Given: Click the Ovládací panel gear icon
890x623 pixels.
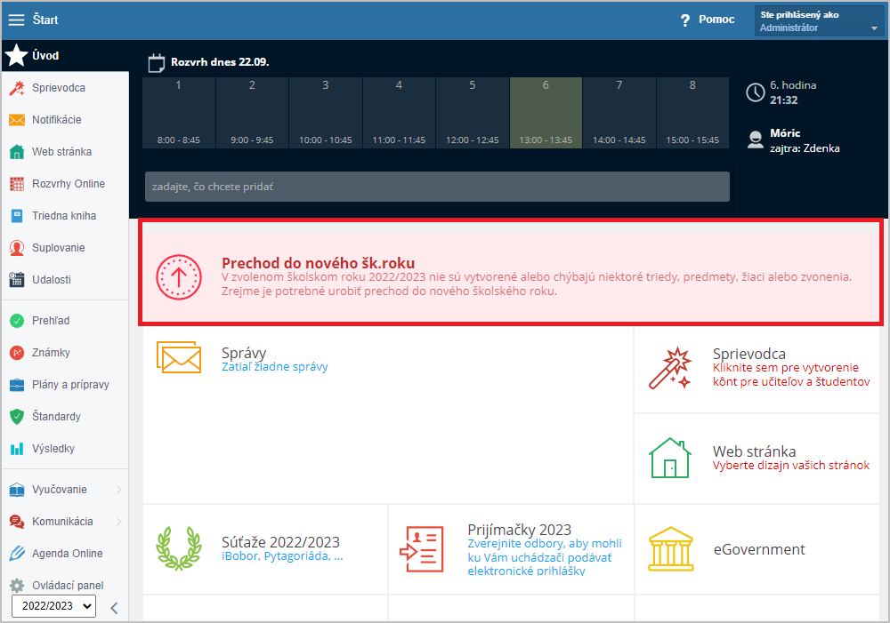Looking at the screenshot, I should coord(17,585).
